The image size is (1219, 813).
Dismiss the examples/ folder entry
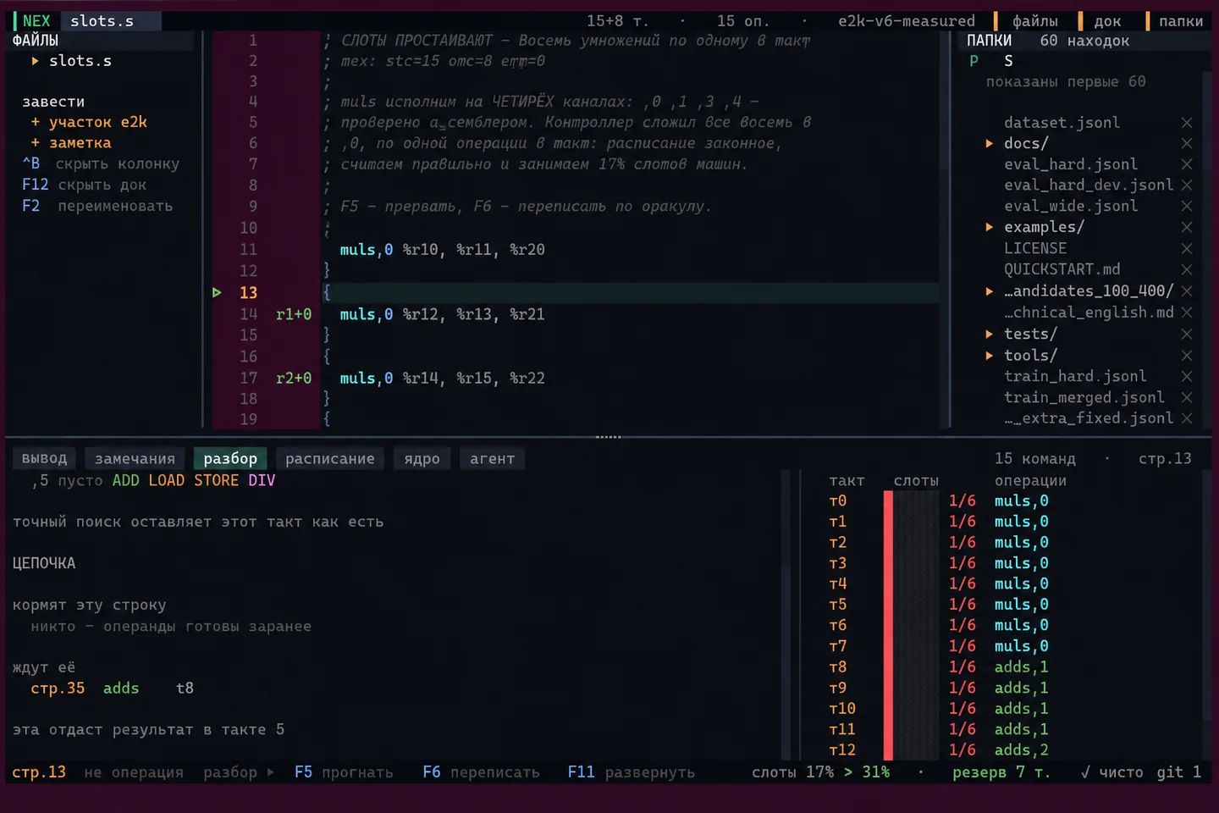tap(1187, 227)
